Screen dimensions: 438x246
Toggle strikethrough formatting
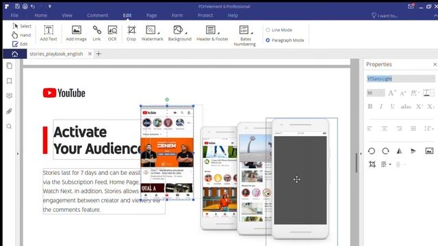406,107
